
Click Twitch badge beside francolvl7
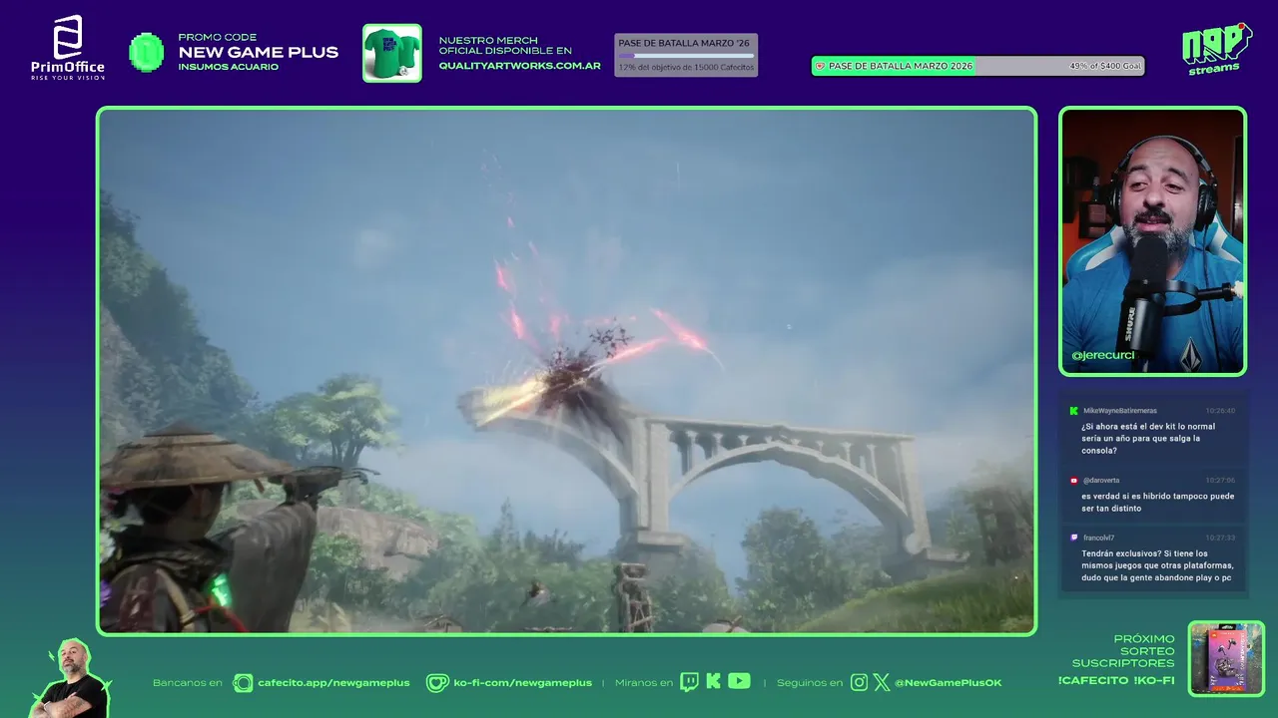click(x=1073, y=538)
